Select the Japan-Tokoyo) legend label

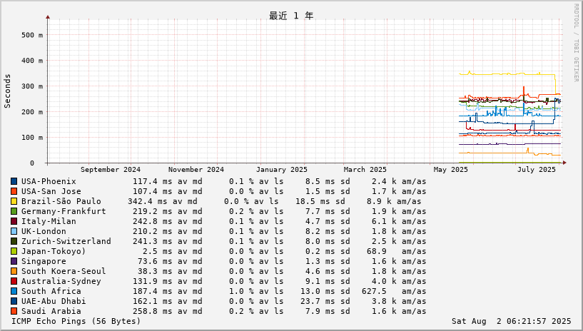54,252
